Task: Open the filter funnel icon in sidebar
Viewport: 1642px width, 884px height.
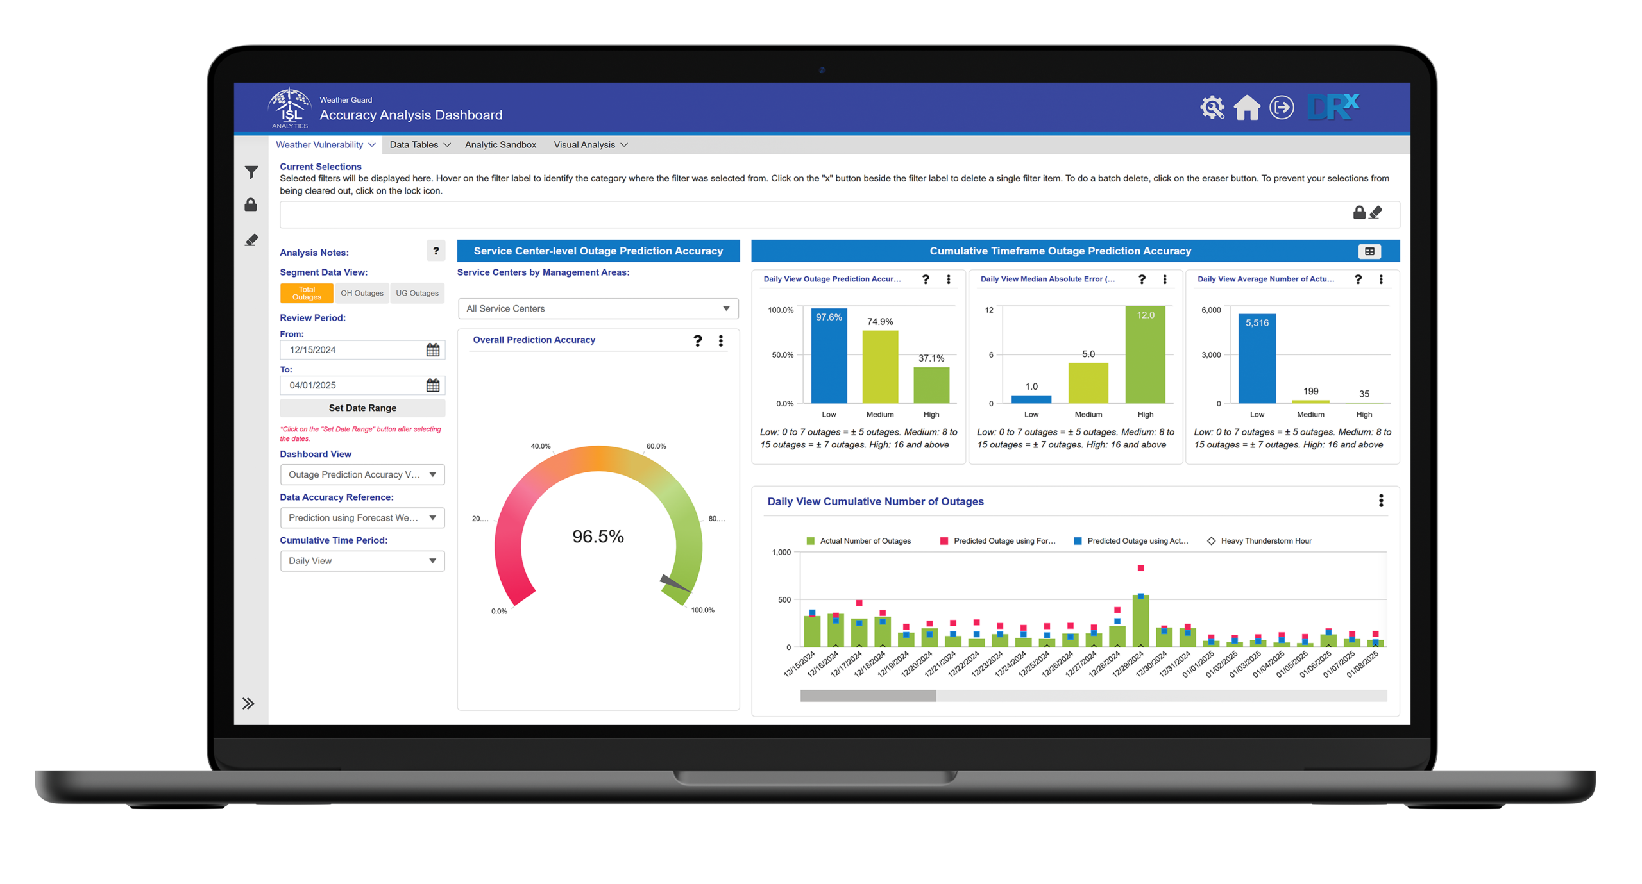Action: tap(251, 172)
